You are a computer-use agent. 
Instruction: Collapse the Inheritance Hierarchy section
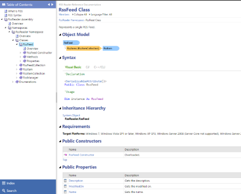[60, 108]
